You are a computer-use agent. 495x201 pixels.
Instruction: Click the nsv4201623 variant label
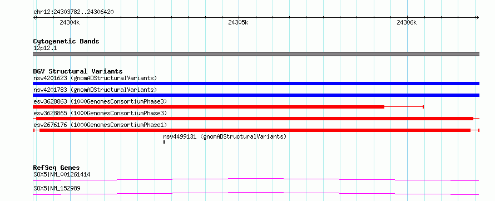click(95, 78)
